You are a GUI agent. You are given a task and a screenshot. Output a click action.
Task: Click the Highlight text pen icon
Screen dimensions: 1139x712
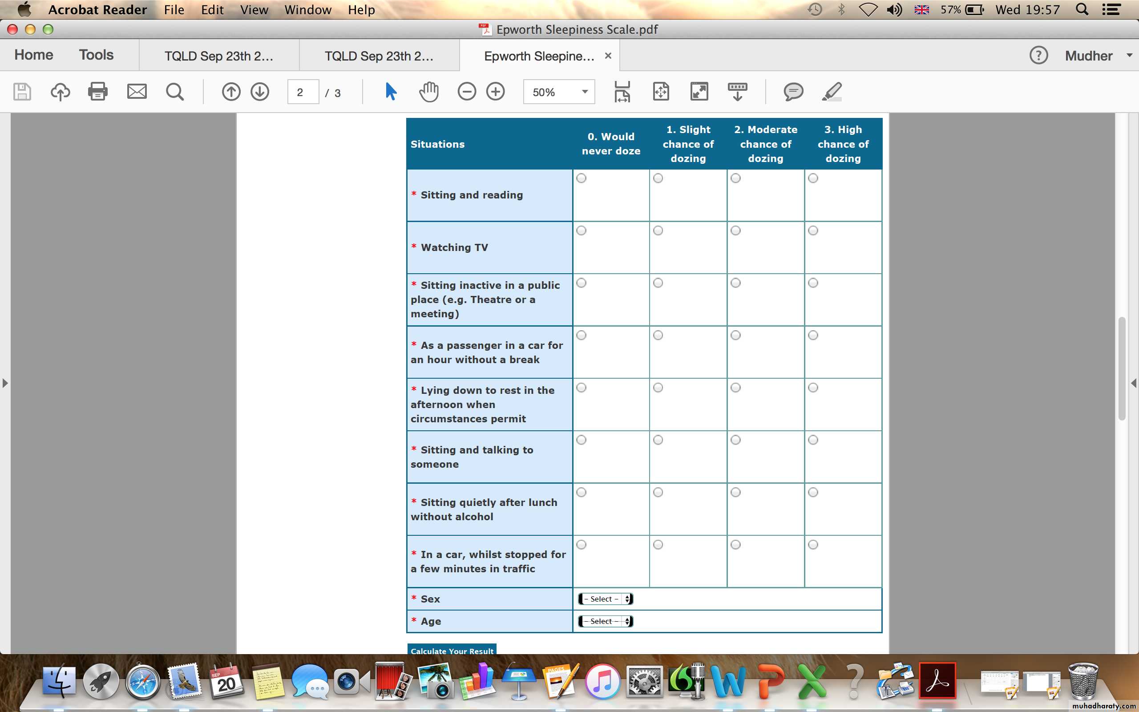click(832, 91)
